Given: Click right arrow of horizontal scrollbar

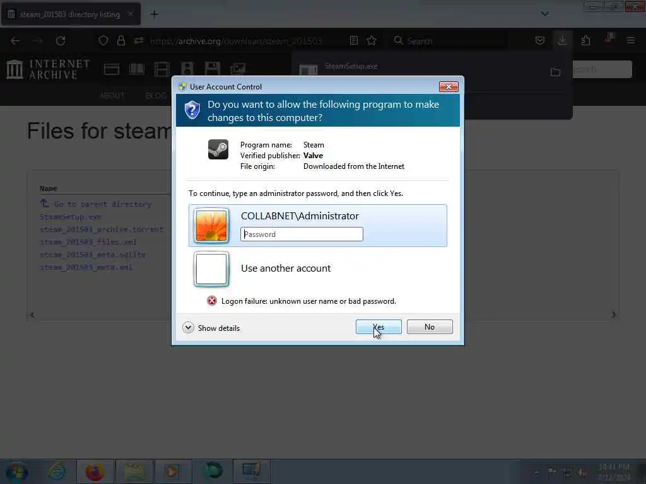Looking at the screenshot, I should 613,315.
